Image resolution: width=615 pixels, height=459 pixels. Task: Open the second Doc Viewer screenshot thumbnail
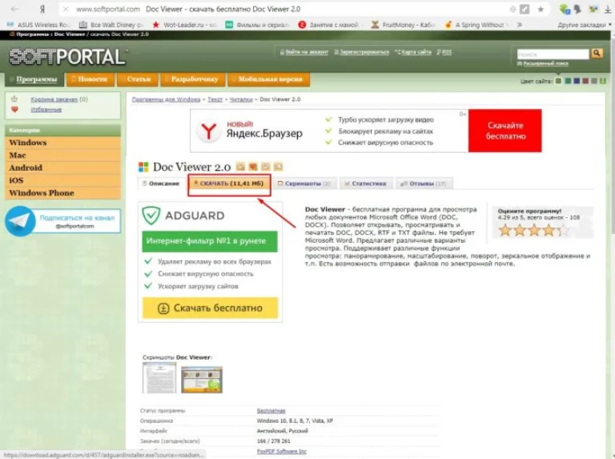(x=202, y=380)
